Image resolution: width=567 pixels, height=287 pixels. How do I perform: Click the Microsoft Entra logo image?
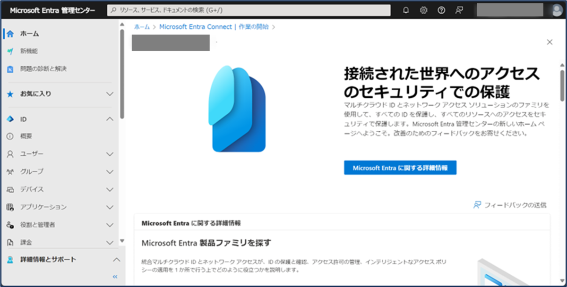pos(237,109)
